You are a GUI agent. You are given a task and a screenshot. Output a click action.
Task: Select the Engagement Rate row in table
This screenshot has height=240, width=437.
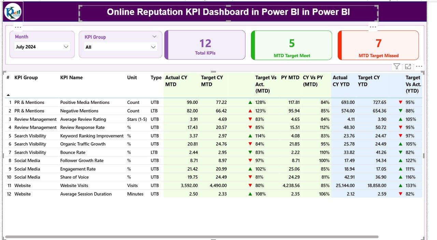click(78, 169)
